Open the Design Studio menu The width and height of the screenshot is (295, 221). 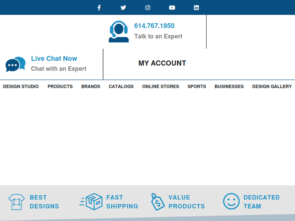[x=21, y=86]
